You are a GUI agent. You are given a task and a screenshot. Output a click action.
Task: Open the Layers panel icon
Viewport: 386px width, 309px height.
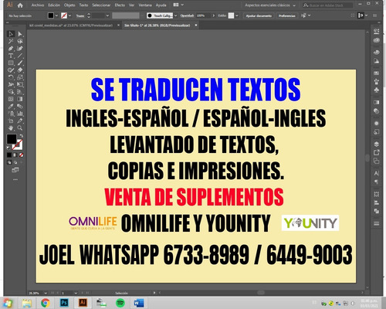(x=376, y=144)
